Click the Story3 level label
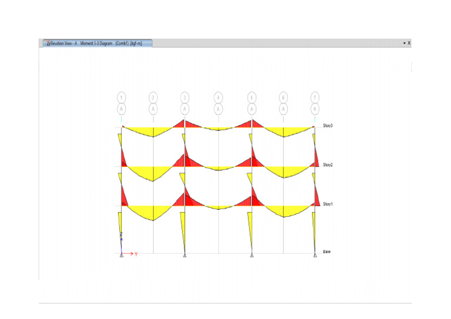 click(x=328, y=126)
